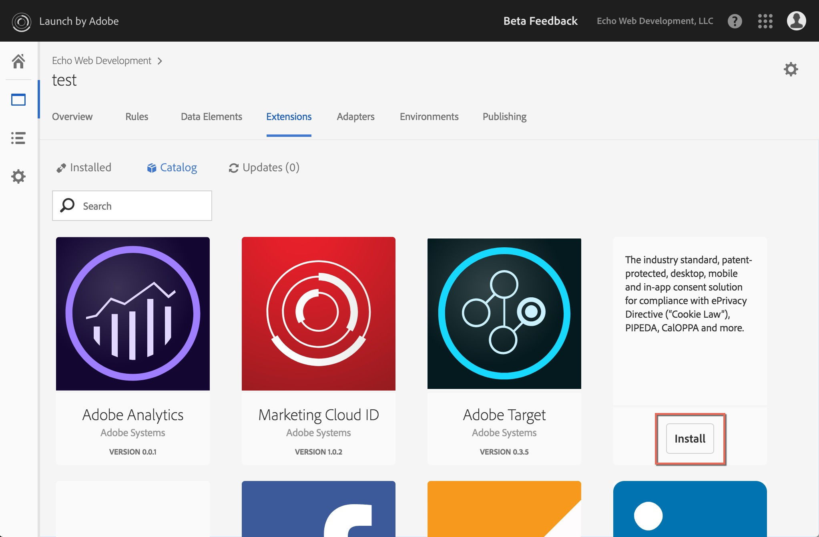The height and width of the screenshot is (537, 819).
Task: Go to the home icon in sidebar
Action: [x=18, y=61]
